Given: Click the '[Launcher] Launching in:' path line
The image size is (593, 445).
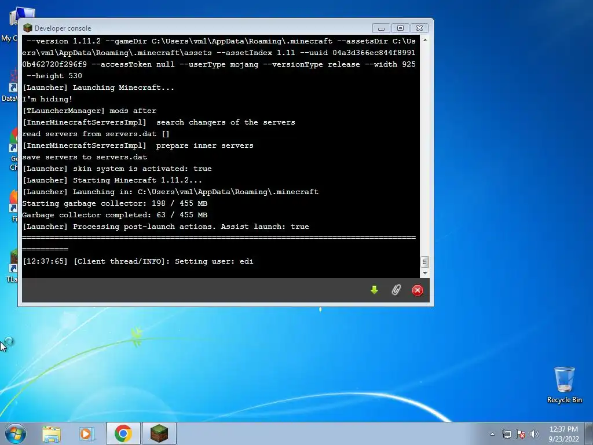Looking at the screenshot, I should (x=170, y=192).
